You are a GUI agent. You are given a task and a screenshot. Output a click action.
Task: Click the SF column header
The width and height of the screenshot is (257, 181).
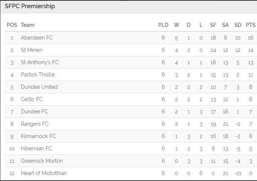[x=213, y=25]
